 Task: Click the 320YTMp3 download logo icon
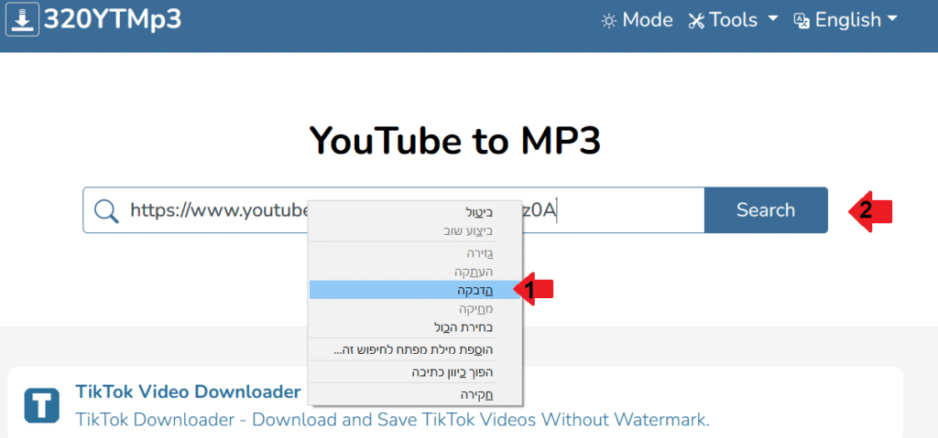pyautogui.click(x=22, y=18)
